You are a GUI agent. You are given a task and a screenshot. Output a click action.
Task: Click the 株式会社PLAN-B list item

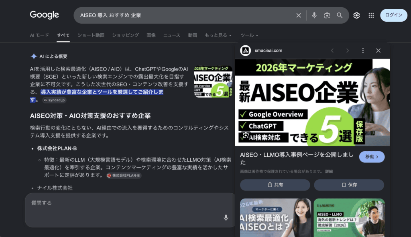pos(57,148)
